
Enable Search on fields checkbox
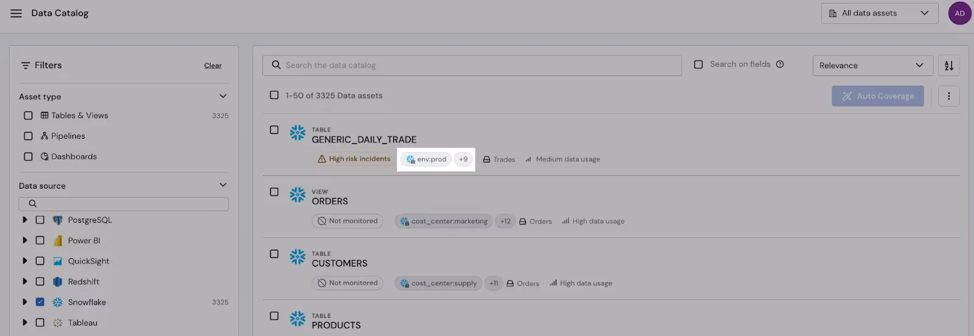point(698,65)
